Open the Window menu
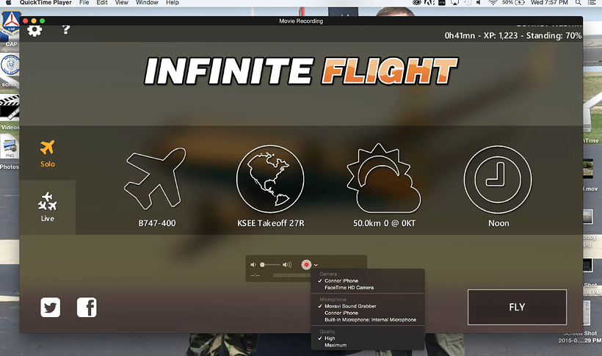 [x=147, y=2]
